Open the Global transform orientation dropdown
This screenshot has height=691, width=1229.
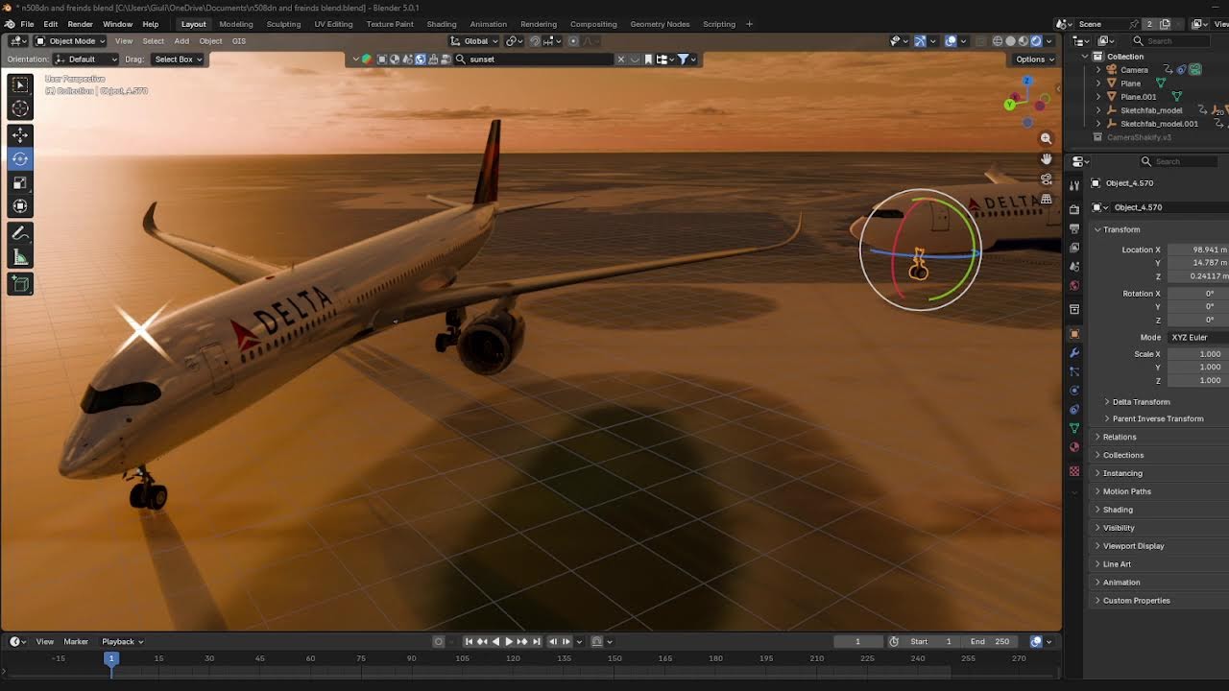coord(475,41)
